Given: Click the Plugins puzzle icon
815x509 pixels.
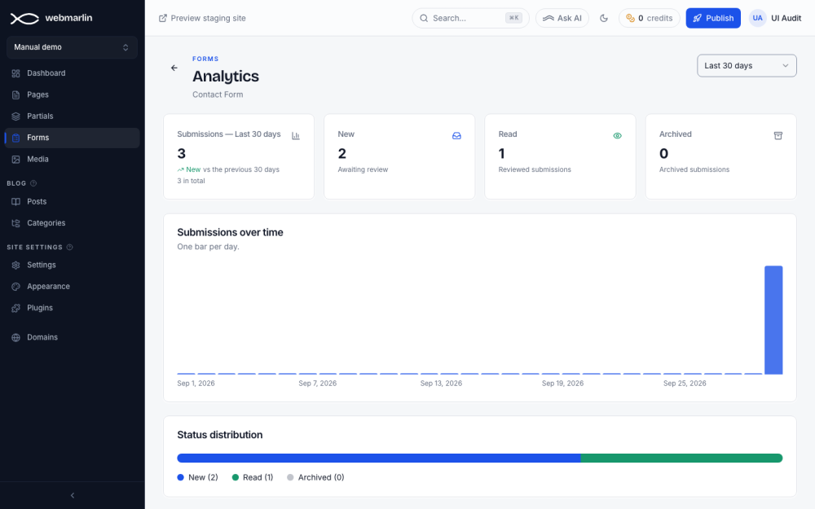Looking at the screenshot, I should [16, 308].
